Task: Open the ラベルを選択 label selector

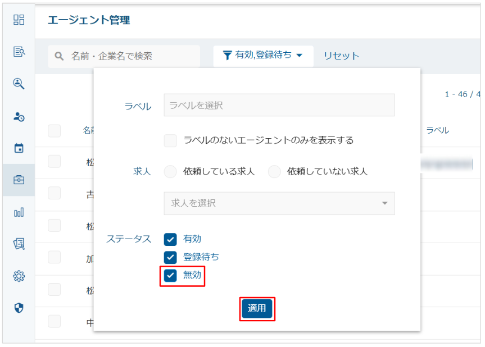Action: [279, 105]
